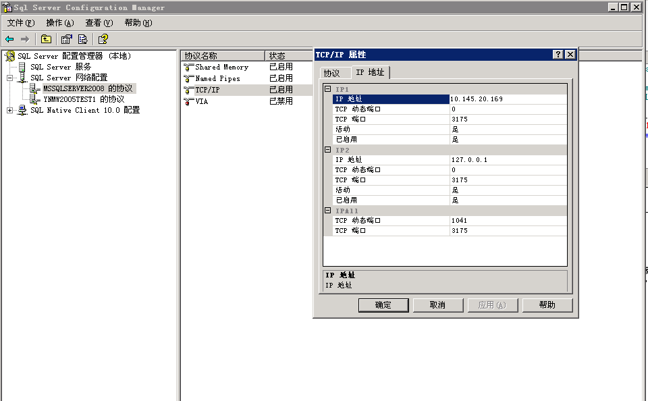Collapse the IPAll property group
648x401 pixels.
pos(328,211)
